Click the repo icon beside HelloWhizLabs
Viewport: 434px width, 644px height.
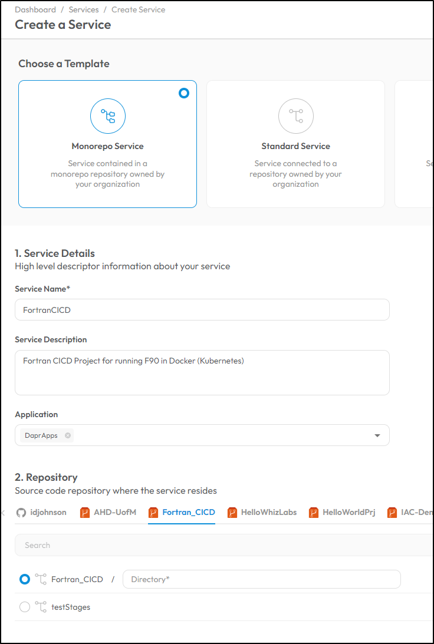click(x=232, y=512)
